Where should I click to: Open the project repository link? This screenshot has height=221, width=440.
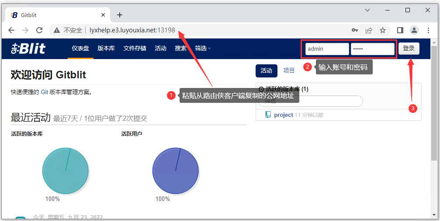pos(284,115)
